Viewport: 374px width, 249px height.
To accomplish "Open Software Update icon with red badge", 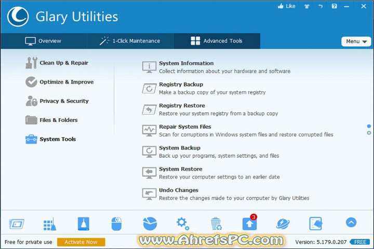I will (x=250, y=223).
